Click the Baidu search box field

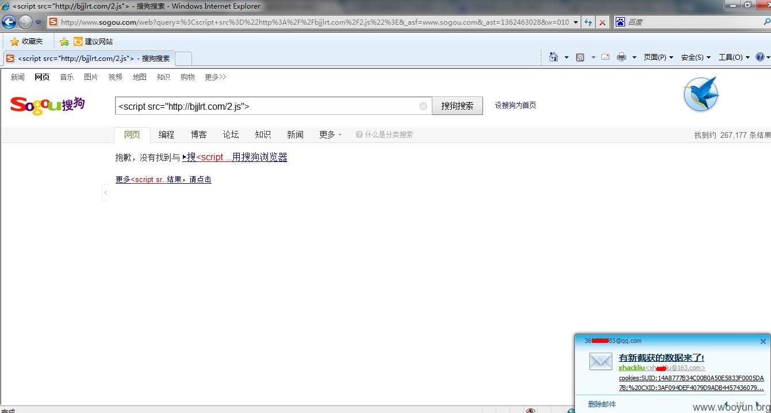pos(692,22)
